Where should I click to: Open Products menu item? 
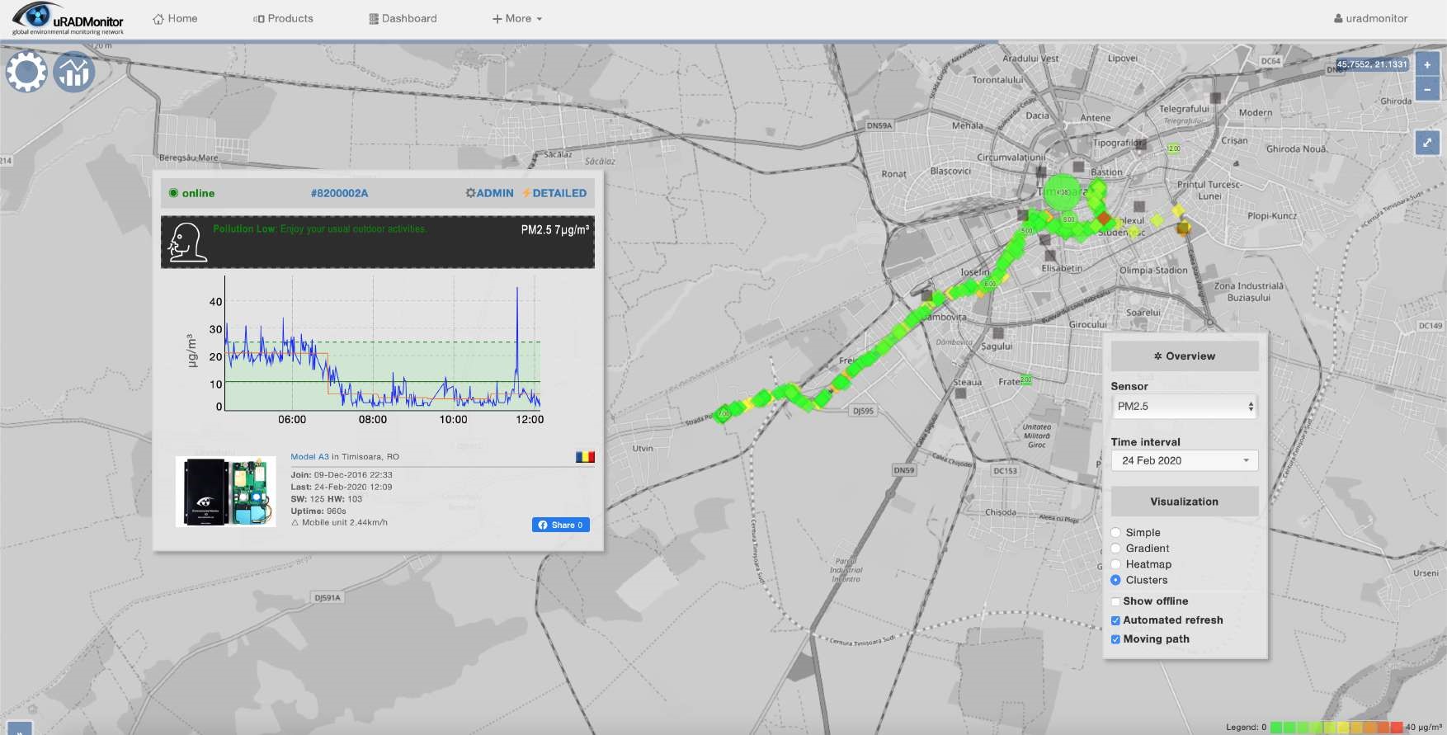[x=283, y=18]
